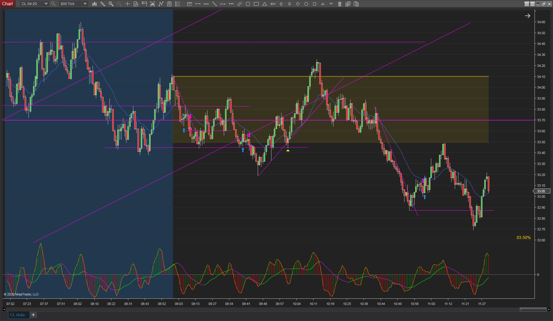Screen dimensions: 553x321
Task: Select the dot marker tool
Action: pos(306,4)
